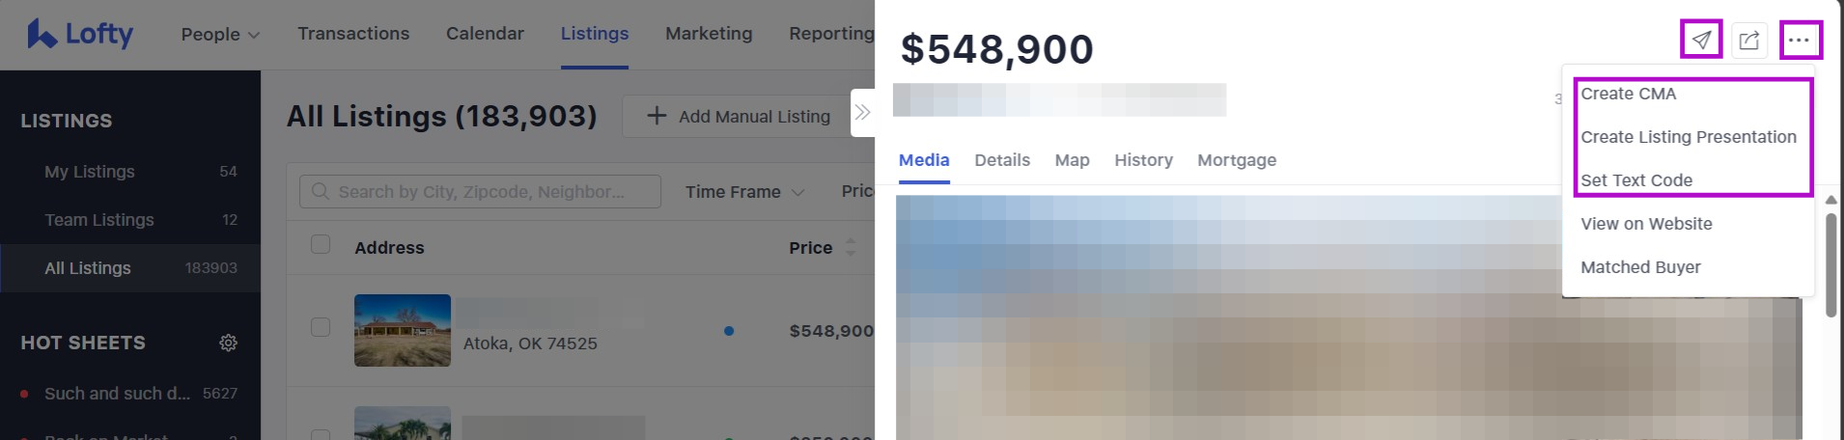
Task: Choose Set Text Code option
Action: (x=1635, y=180)
